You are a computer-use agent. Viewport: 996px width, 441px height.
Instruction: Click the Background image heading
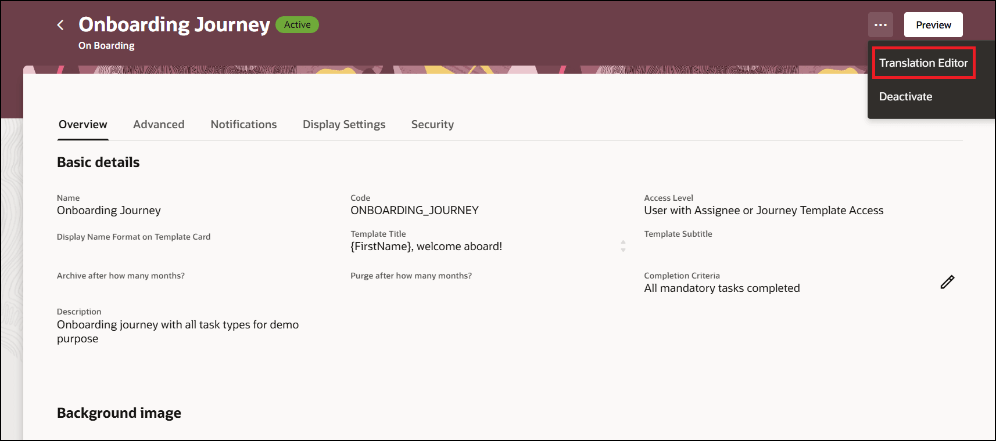coord(119,413)
